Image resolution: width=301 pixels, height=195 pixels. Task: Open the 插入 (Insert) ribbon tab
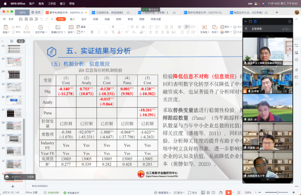click(72, 19)
